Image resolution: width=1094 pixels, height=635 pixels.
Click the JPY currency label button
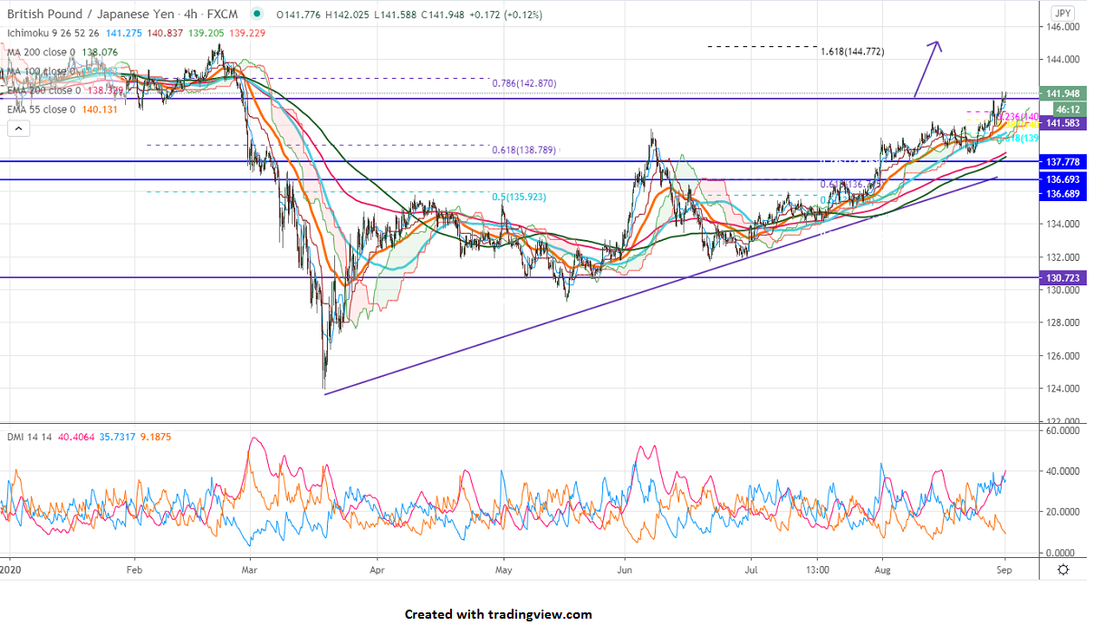coord(1062,14)
